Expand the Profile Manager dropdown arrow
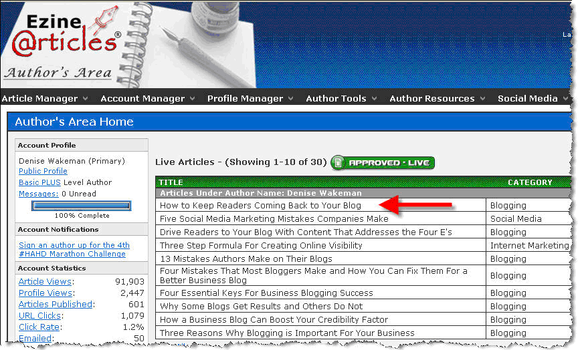Image resolution: width=578 pixels, height=350 pixels. (290, 98)
